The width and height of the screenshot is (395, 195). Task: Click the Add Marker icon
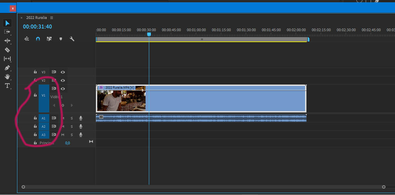click(x=61, y=39)
